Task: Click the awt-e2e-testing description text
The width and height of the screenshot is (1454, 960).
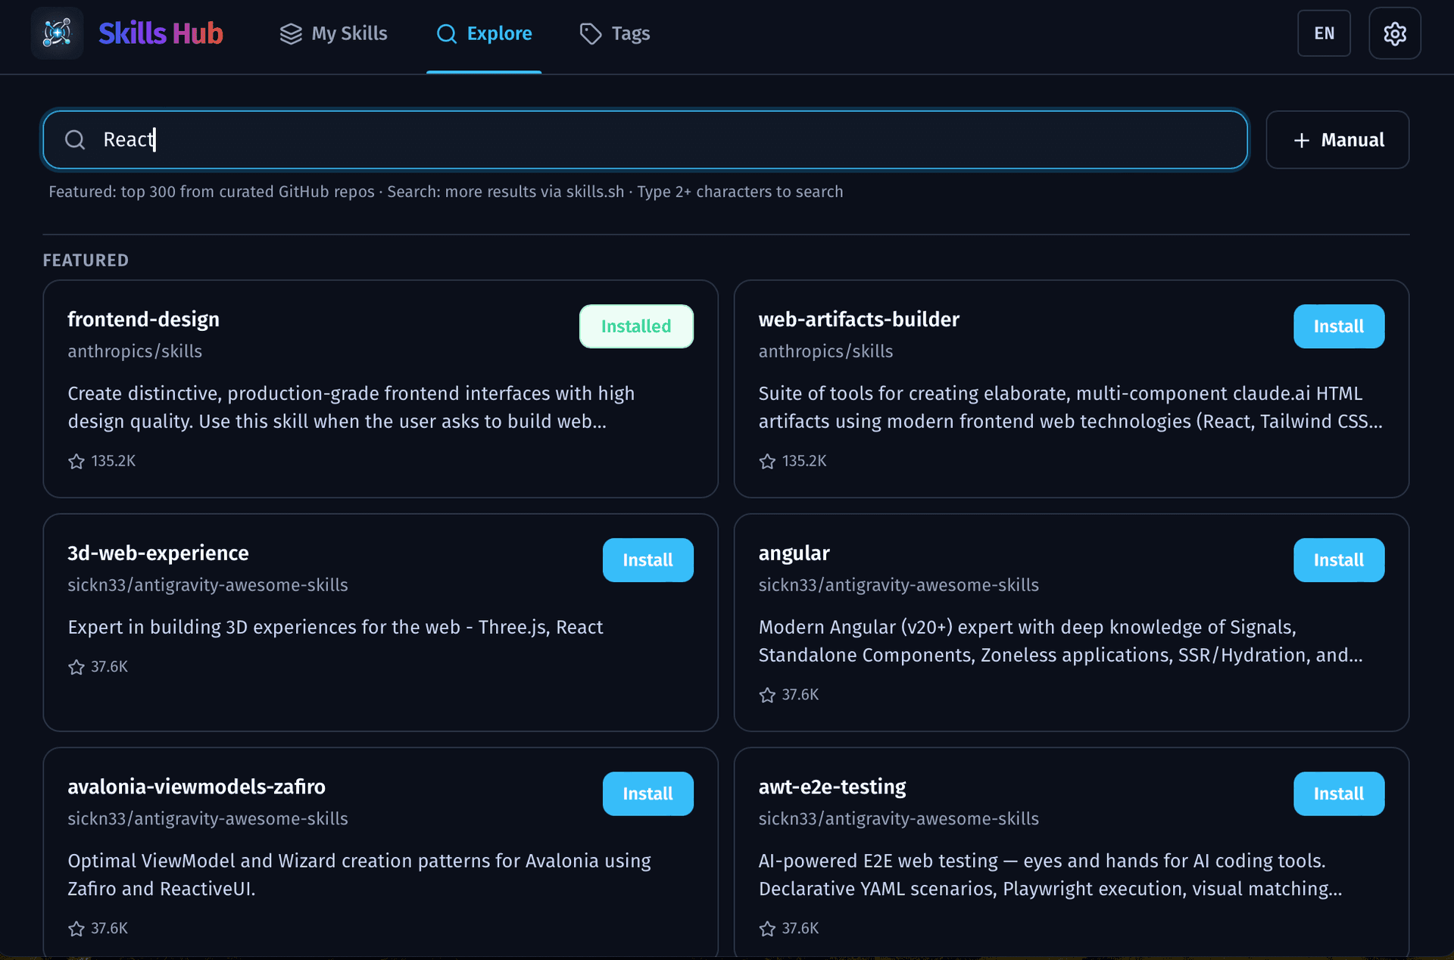Action: 1050,875
